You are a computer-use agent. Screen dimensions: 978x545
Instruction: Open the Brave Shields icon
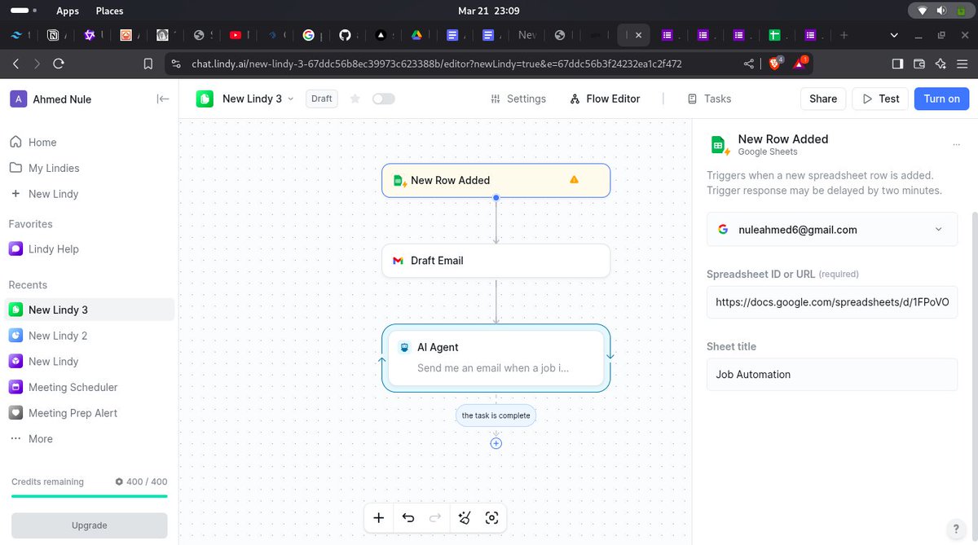click(775, 63)
